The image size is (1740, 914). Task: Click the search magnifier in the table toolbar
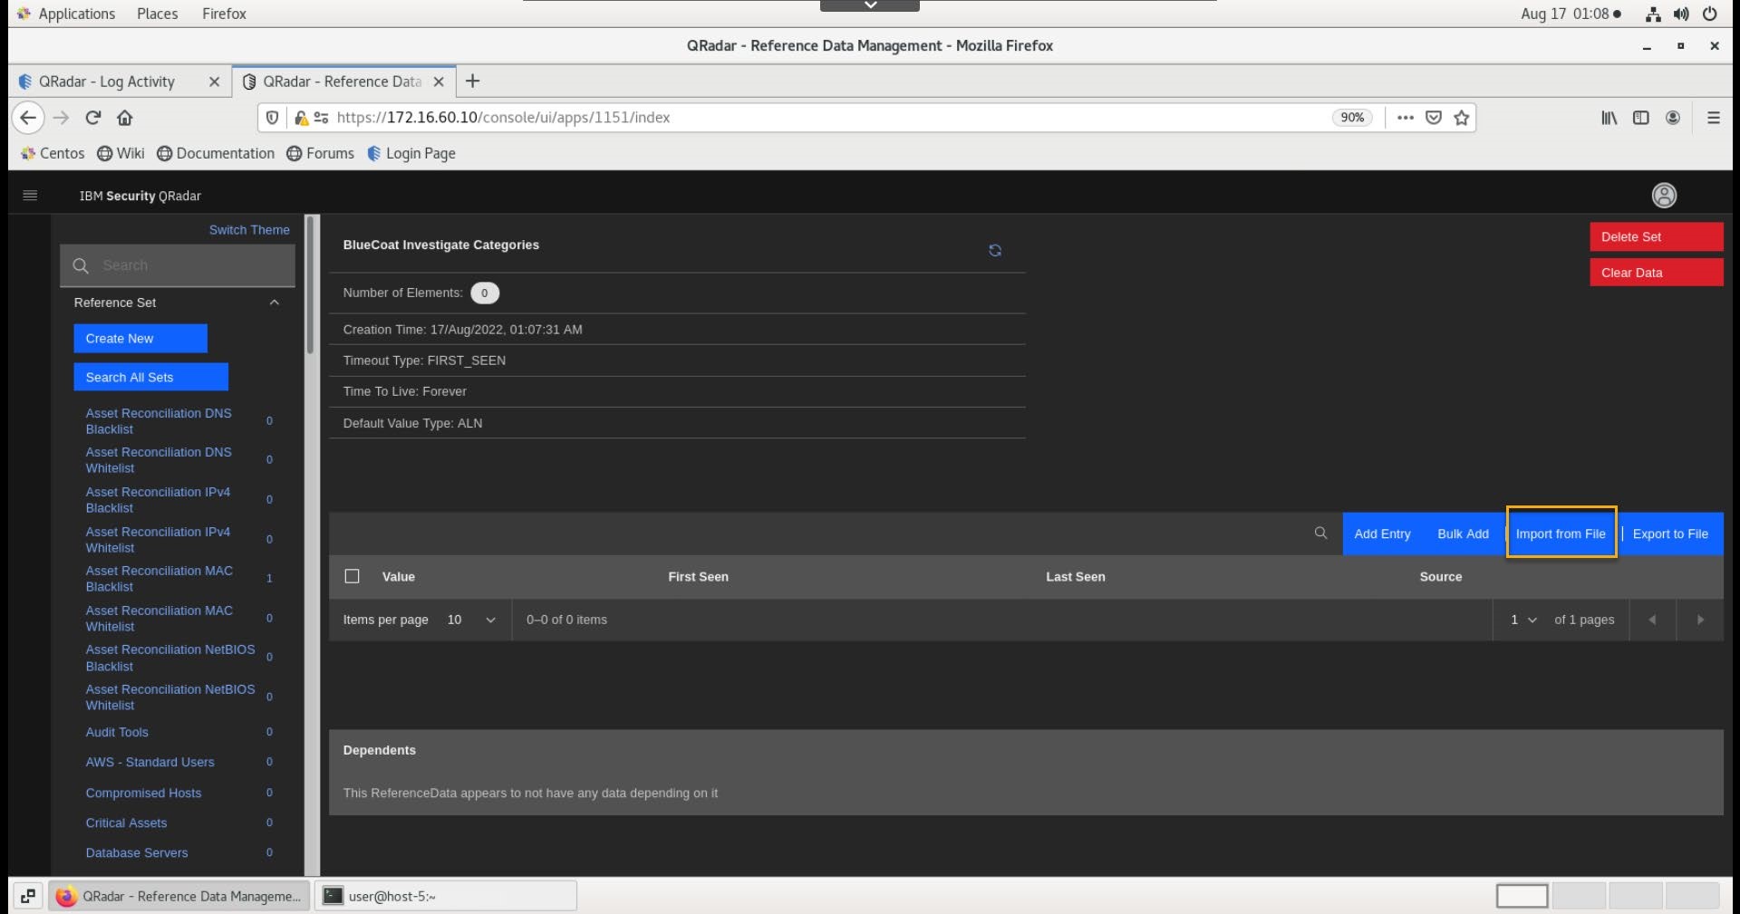1320,534
